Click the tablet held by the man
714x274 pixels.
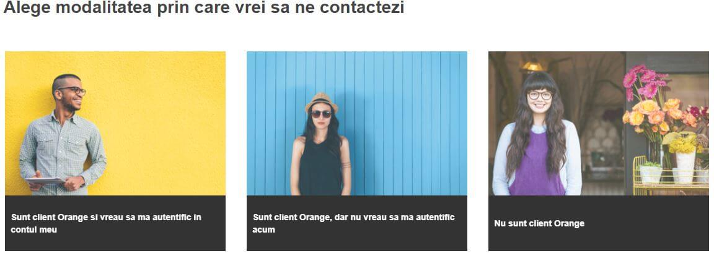click(45, 181)
